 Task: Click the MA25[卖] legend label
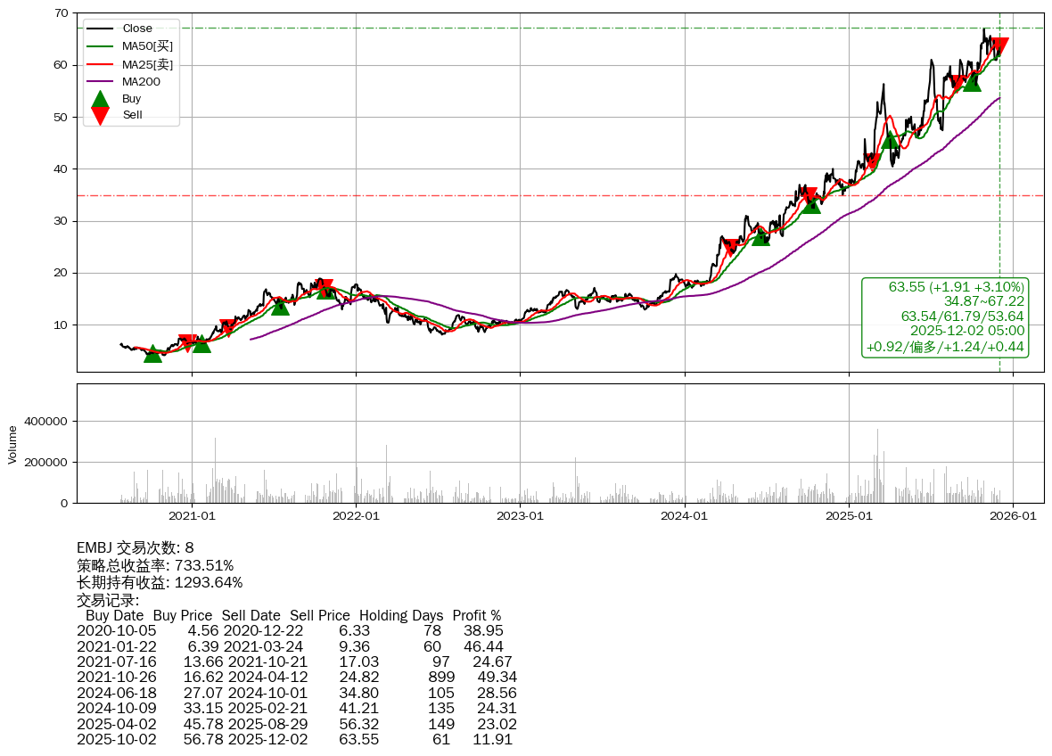[147, 64]
